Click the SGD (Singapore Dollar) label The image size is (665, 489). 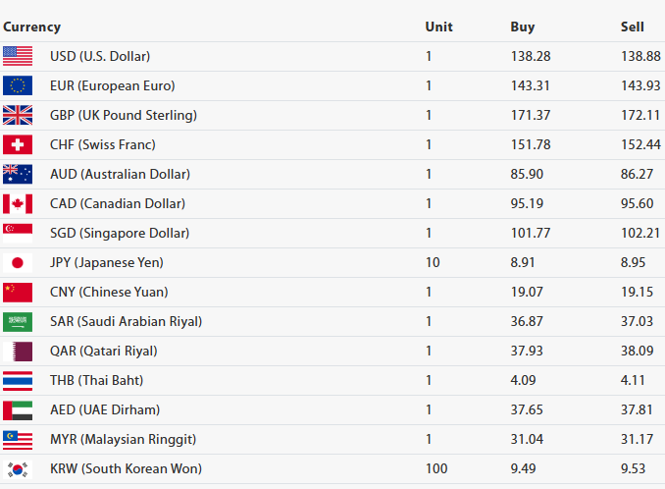coord(120,234)
